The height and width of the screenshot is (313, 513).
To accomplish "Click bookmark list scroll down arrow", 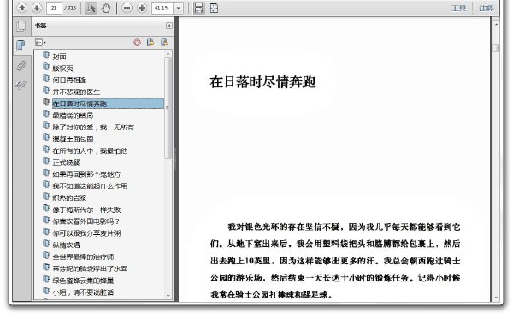I will coord(168,296).
